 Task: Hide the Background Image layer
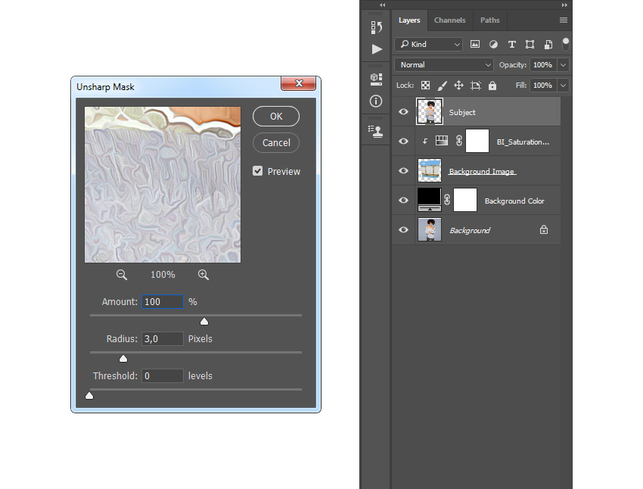(x=403, y=171)
